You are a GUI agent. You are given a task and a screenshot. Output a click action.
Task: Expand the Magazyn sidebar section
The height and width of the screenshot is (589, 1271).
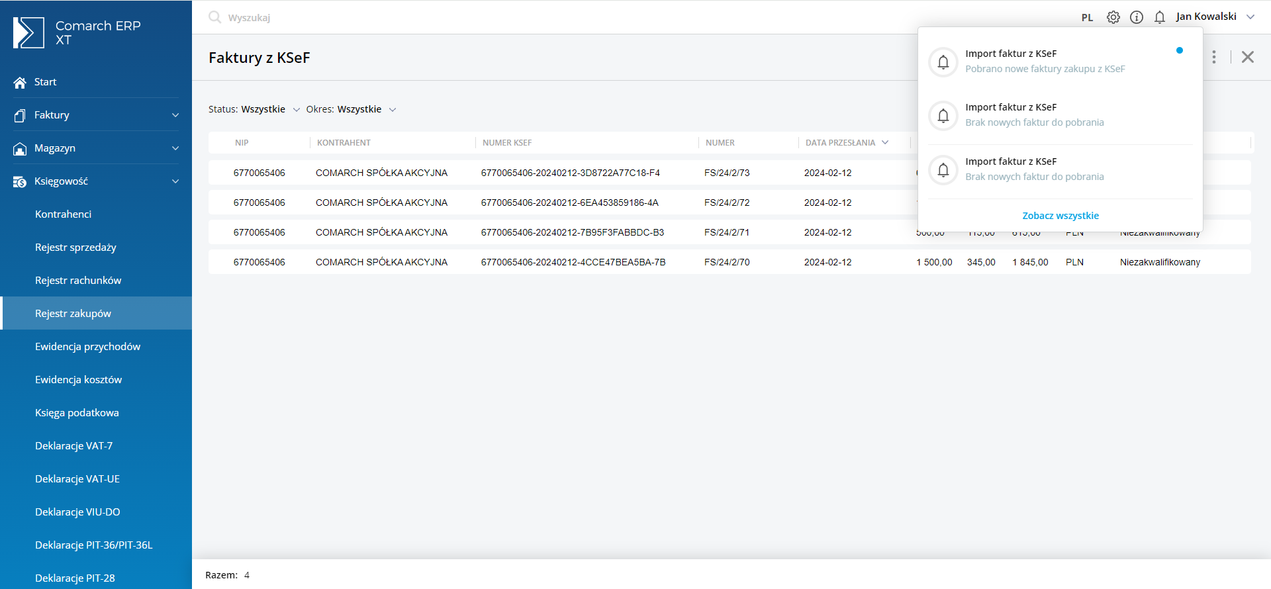pos(175,148)
